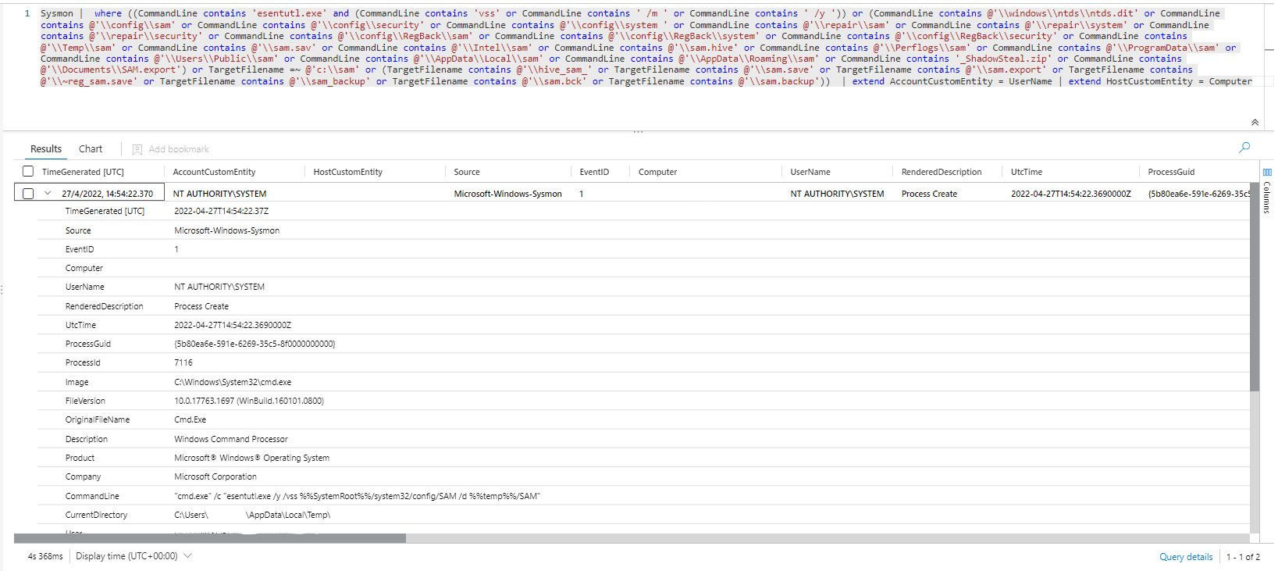Click the horizontal scrollbar under results
Image resolution: width=1278 pixels, height=571 pixels.
[x=210, y=538]
